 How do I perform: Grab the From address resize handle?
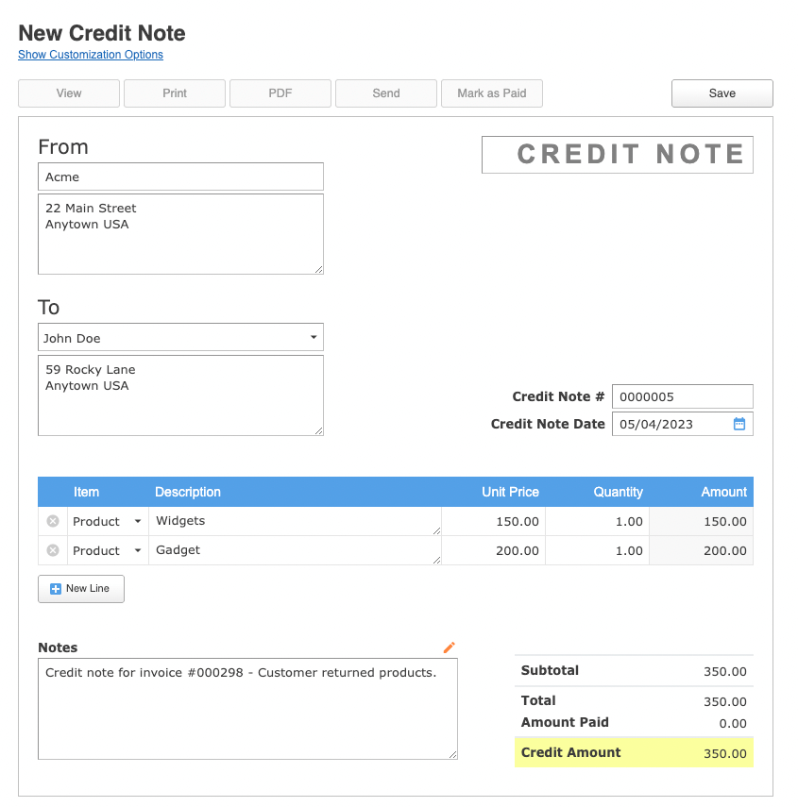318,269
